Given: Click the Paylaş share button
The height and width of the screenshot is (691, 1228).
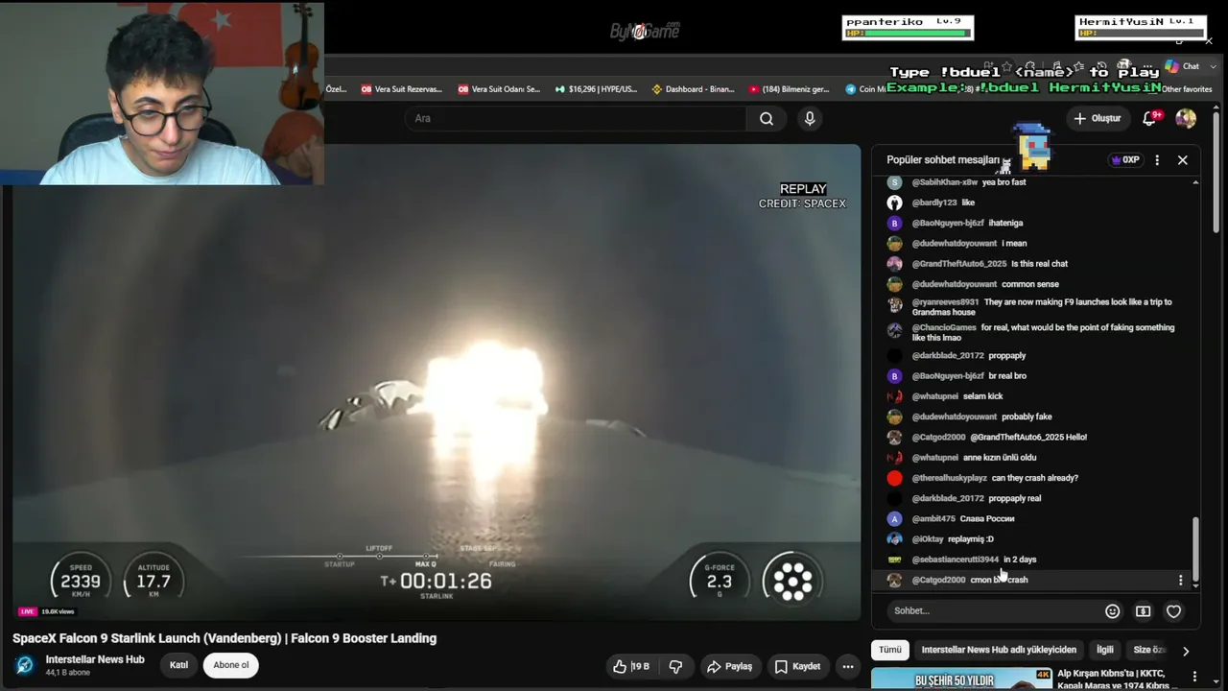Looking at the screenshot, I should pos(729,666).
